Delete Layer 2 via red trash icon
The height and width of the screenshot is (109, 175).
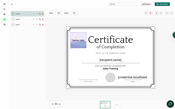(43, 19)
